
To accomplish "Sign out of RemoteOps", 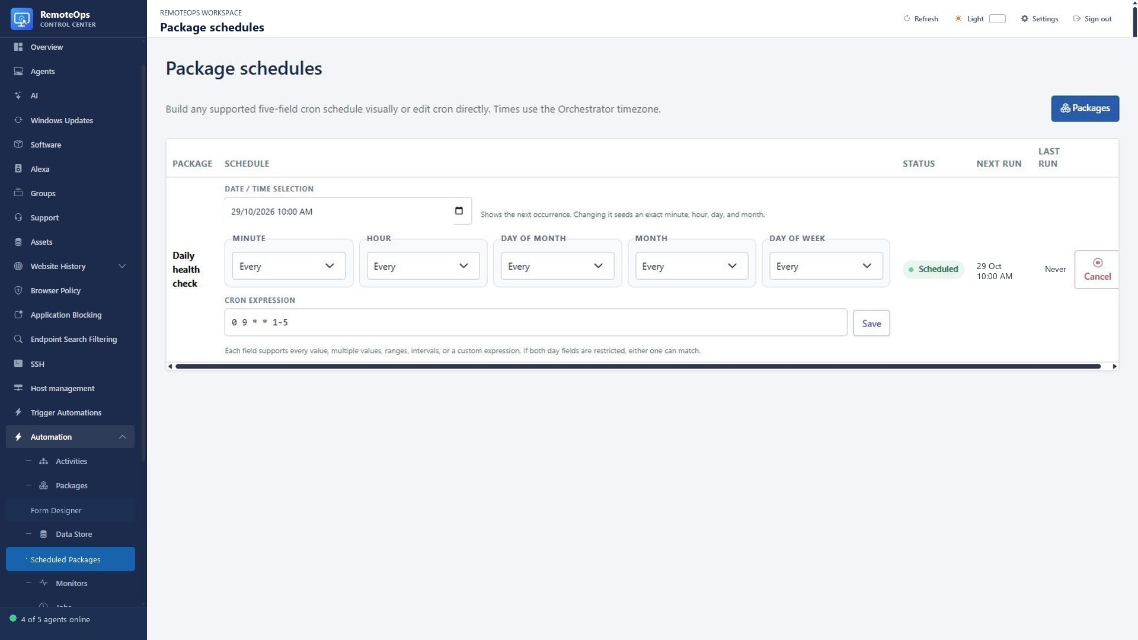I will point(1092,19).
